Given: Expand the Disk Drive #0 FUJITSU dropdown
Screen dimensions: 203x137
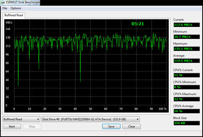Looking at the screenshot, I should pos(90,119).
